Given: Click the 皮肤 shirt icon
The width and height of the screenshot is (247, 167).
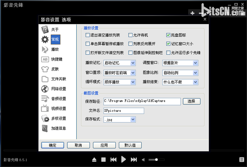Looking at the screenshot, I should (45, 69).
